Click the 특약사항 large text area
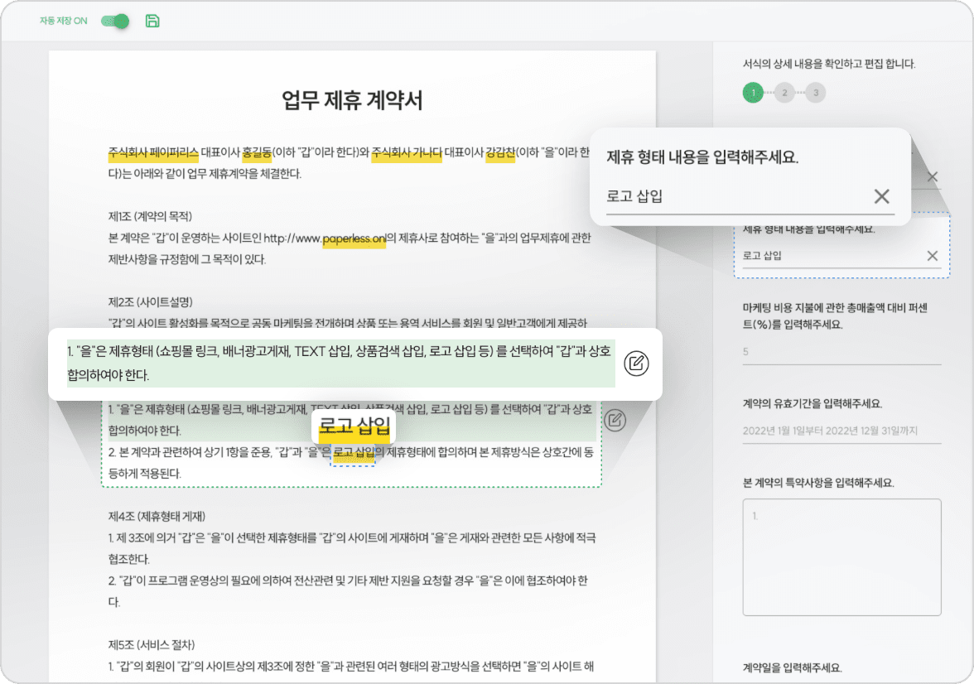This screenshot has width=974, height=684. 841,556
